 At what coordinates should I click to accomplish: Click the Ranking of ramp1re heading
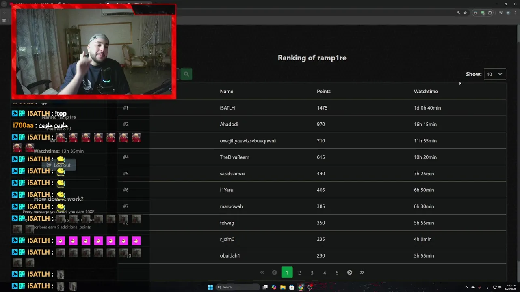pos(312,58)
